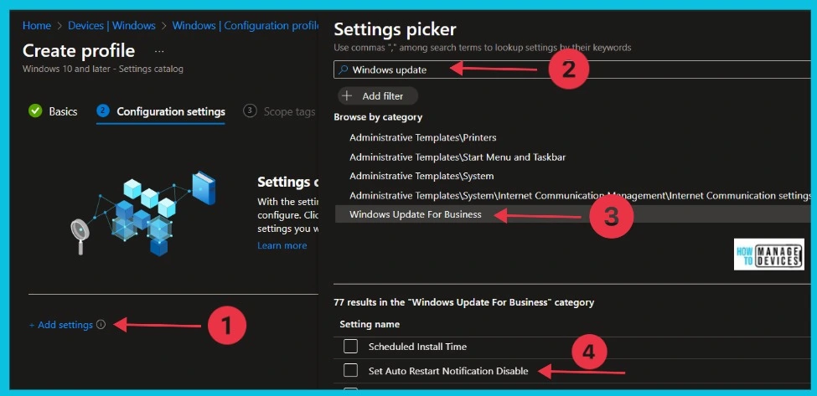Open Windows | Configuration profiles breadcrumb
This screenshot has height=396, width=817.
246,25
